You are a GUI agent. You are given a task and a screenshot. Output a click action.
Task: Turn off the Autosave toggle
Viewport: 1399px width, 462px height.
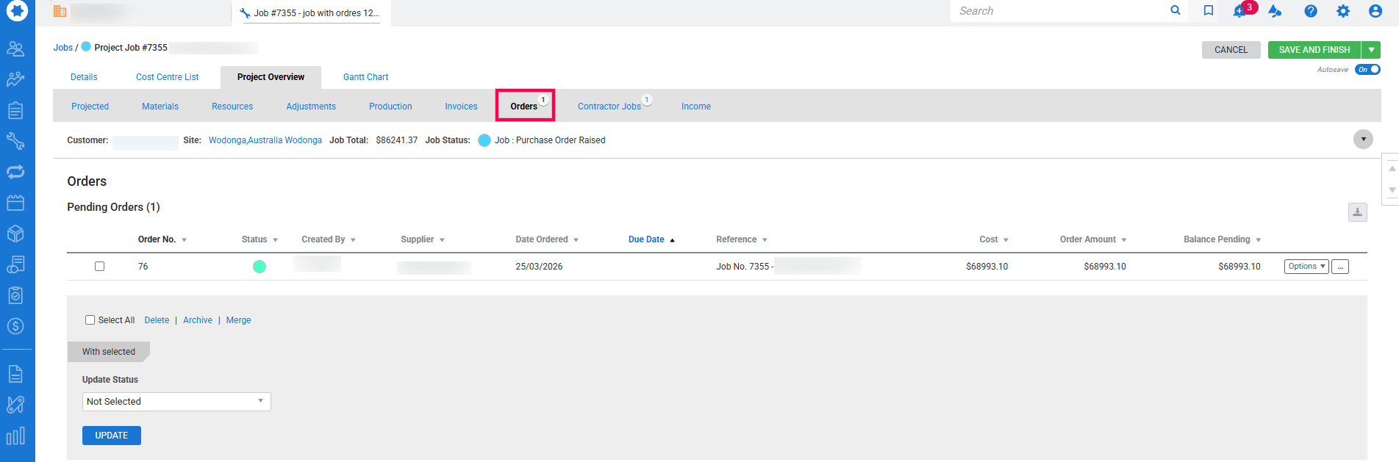coord(1367,70)
